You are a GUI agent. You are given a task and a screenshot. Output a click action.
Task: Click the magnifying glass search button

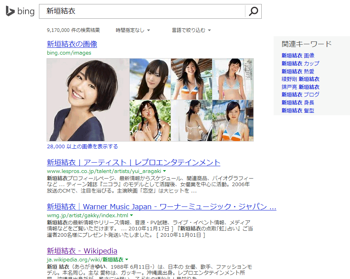[x=253, y=11]
